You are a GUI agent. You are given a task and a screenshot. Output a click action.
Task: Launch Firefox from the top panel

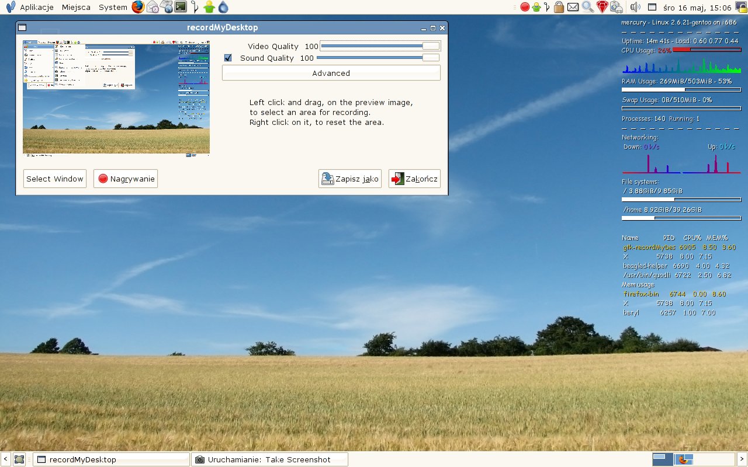pyautogui.click(x=138, y=7)
